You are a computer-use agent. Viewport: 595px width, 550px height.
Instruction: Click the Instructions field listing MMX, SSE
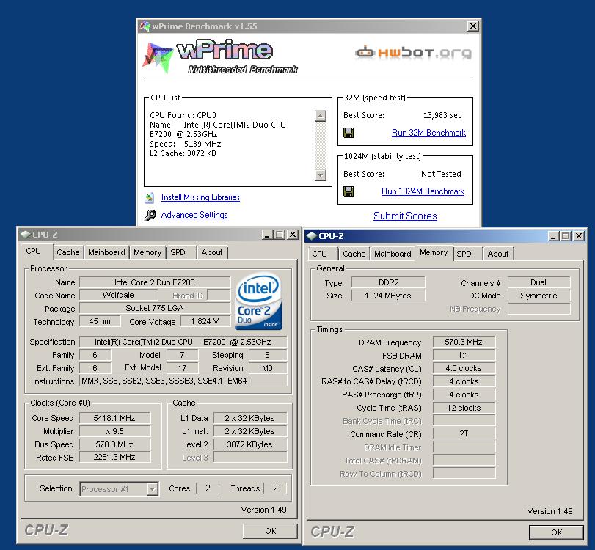(x=183, y=381)
